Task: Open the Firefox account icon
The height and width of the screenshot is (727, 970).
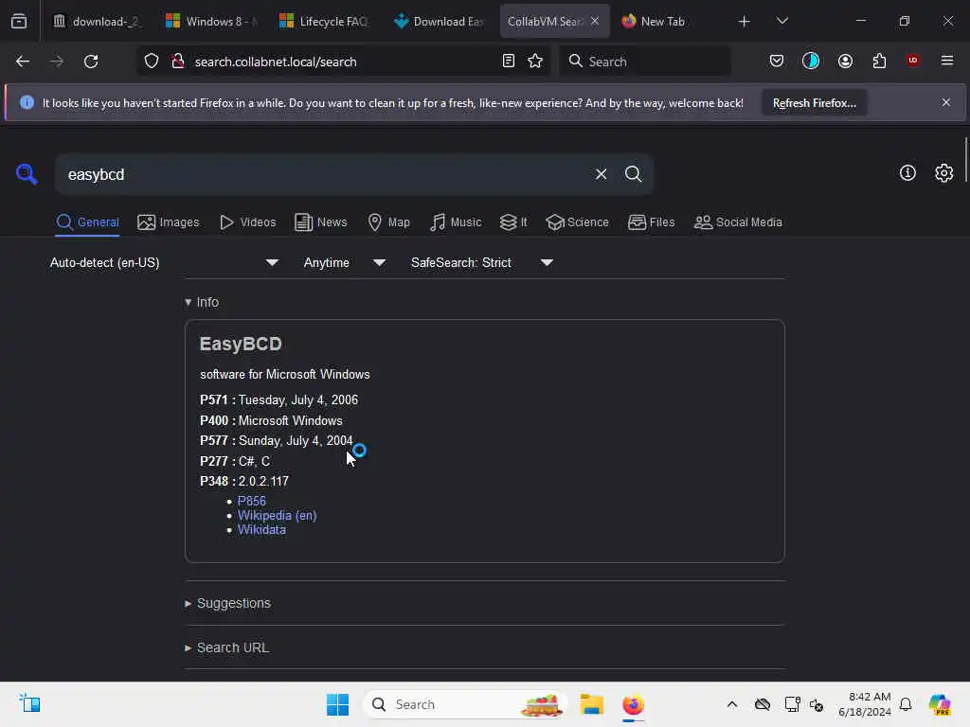Action: click(845, 61)
